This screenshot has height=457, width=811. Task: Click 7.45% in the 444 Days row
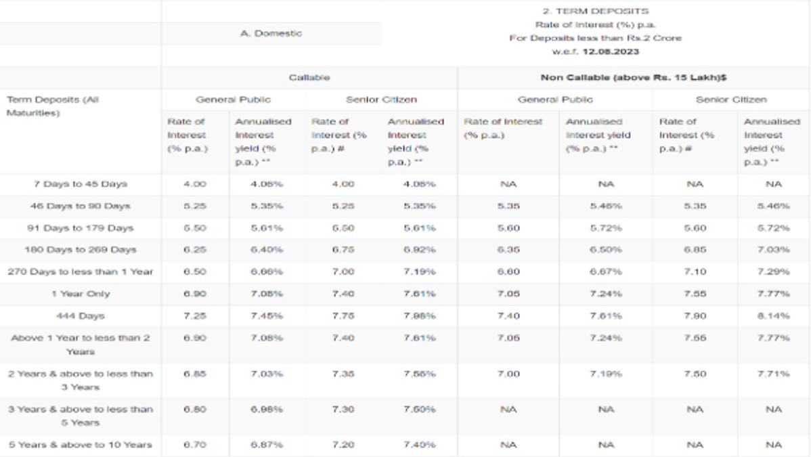pos(267,315)
